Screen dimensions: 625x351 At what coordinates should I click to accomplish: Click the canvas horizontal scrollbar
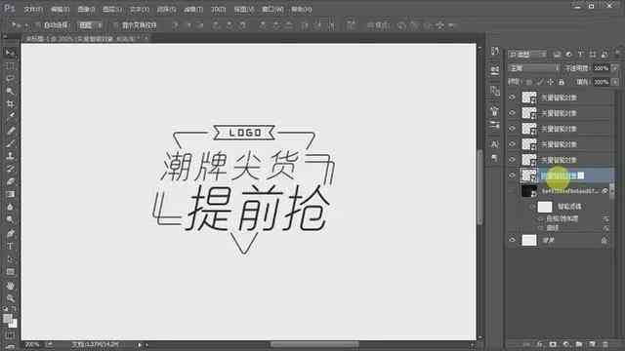[x=314, y=344]
